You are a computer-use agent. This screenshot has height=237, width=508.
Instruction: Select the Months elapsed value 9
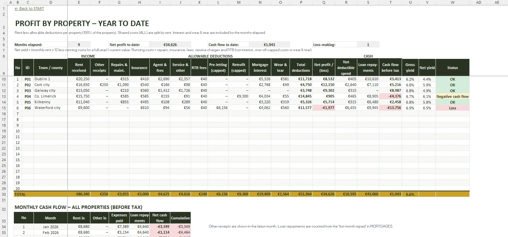pyautogui.click(x=79, y=44)
